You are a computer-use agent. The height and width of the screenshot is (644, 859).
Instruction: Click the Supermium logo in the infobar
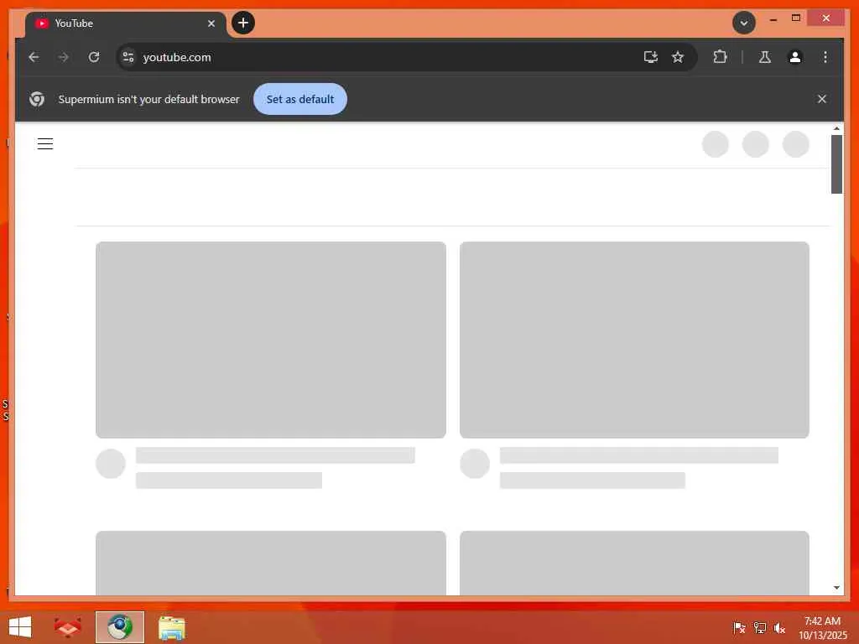[37, 99]
